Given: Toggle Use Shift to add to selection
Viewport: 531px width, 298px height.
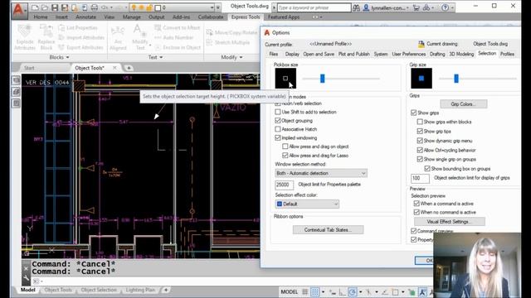Looking at the screenshot, I should (x=278, y=112).
